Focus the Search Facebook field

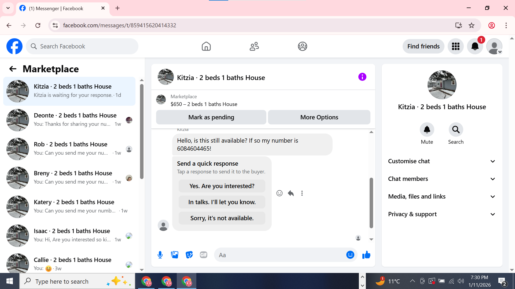click(82, 46)
